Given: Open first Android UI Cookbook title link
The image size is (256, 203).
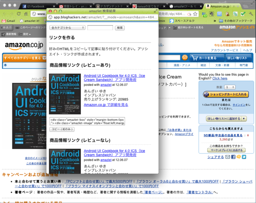Looking at the screenshot, I should [x=114, y=78].
